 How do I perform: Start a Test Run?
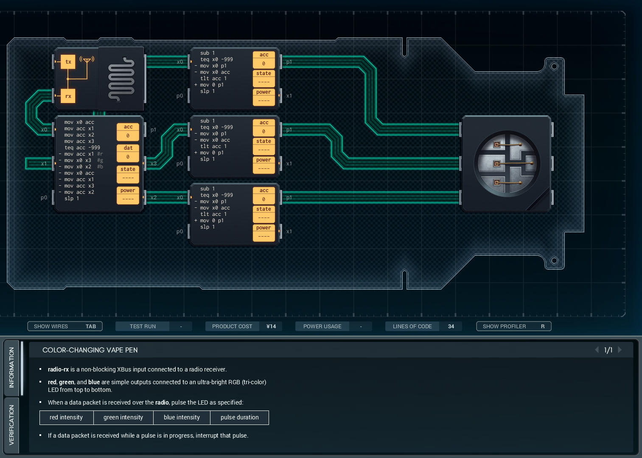point(143,326)
